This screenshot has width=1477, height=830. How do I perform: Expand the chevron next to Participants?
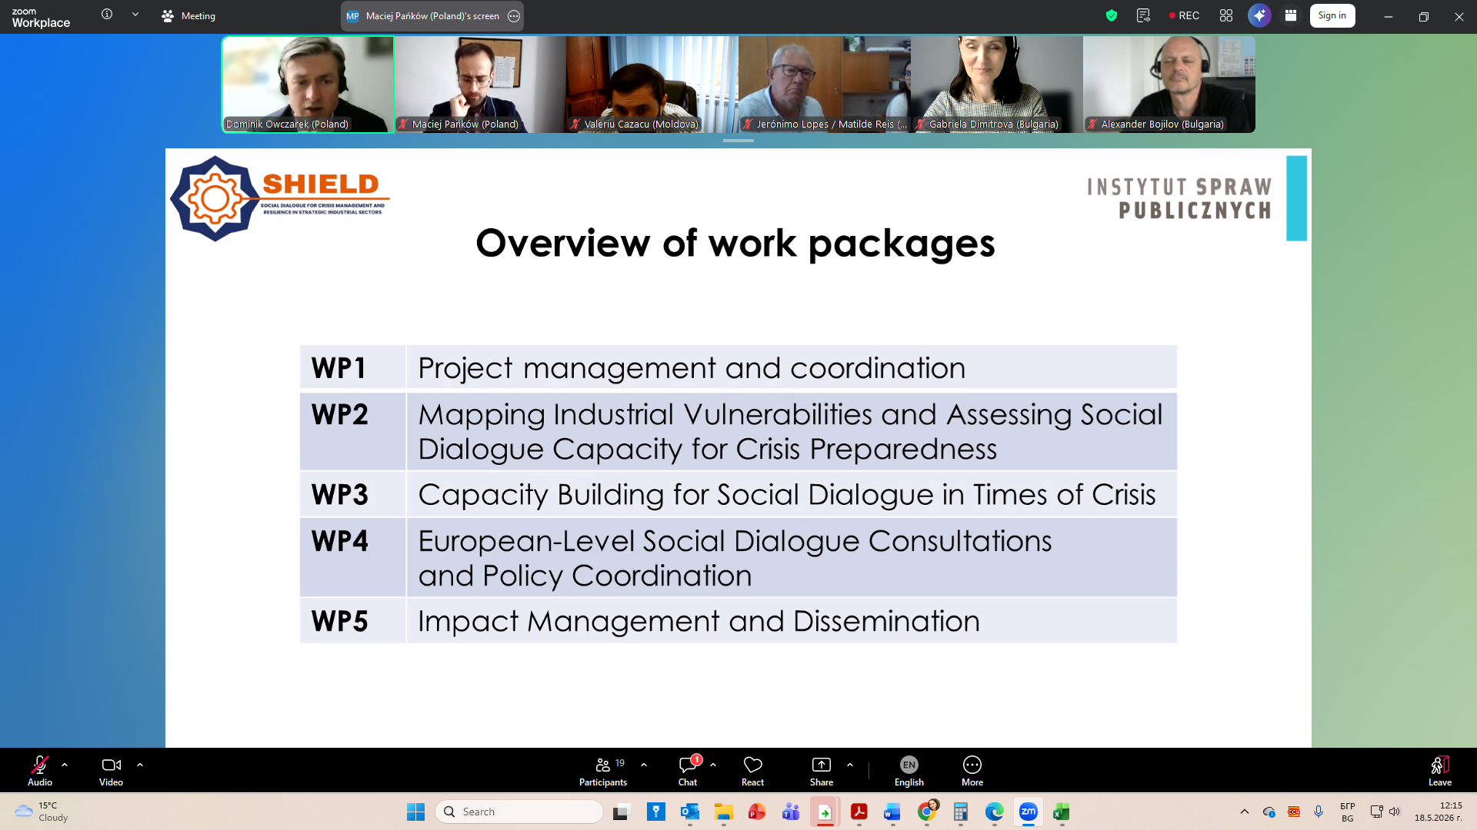point(644,765)
